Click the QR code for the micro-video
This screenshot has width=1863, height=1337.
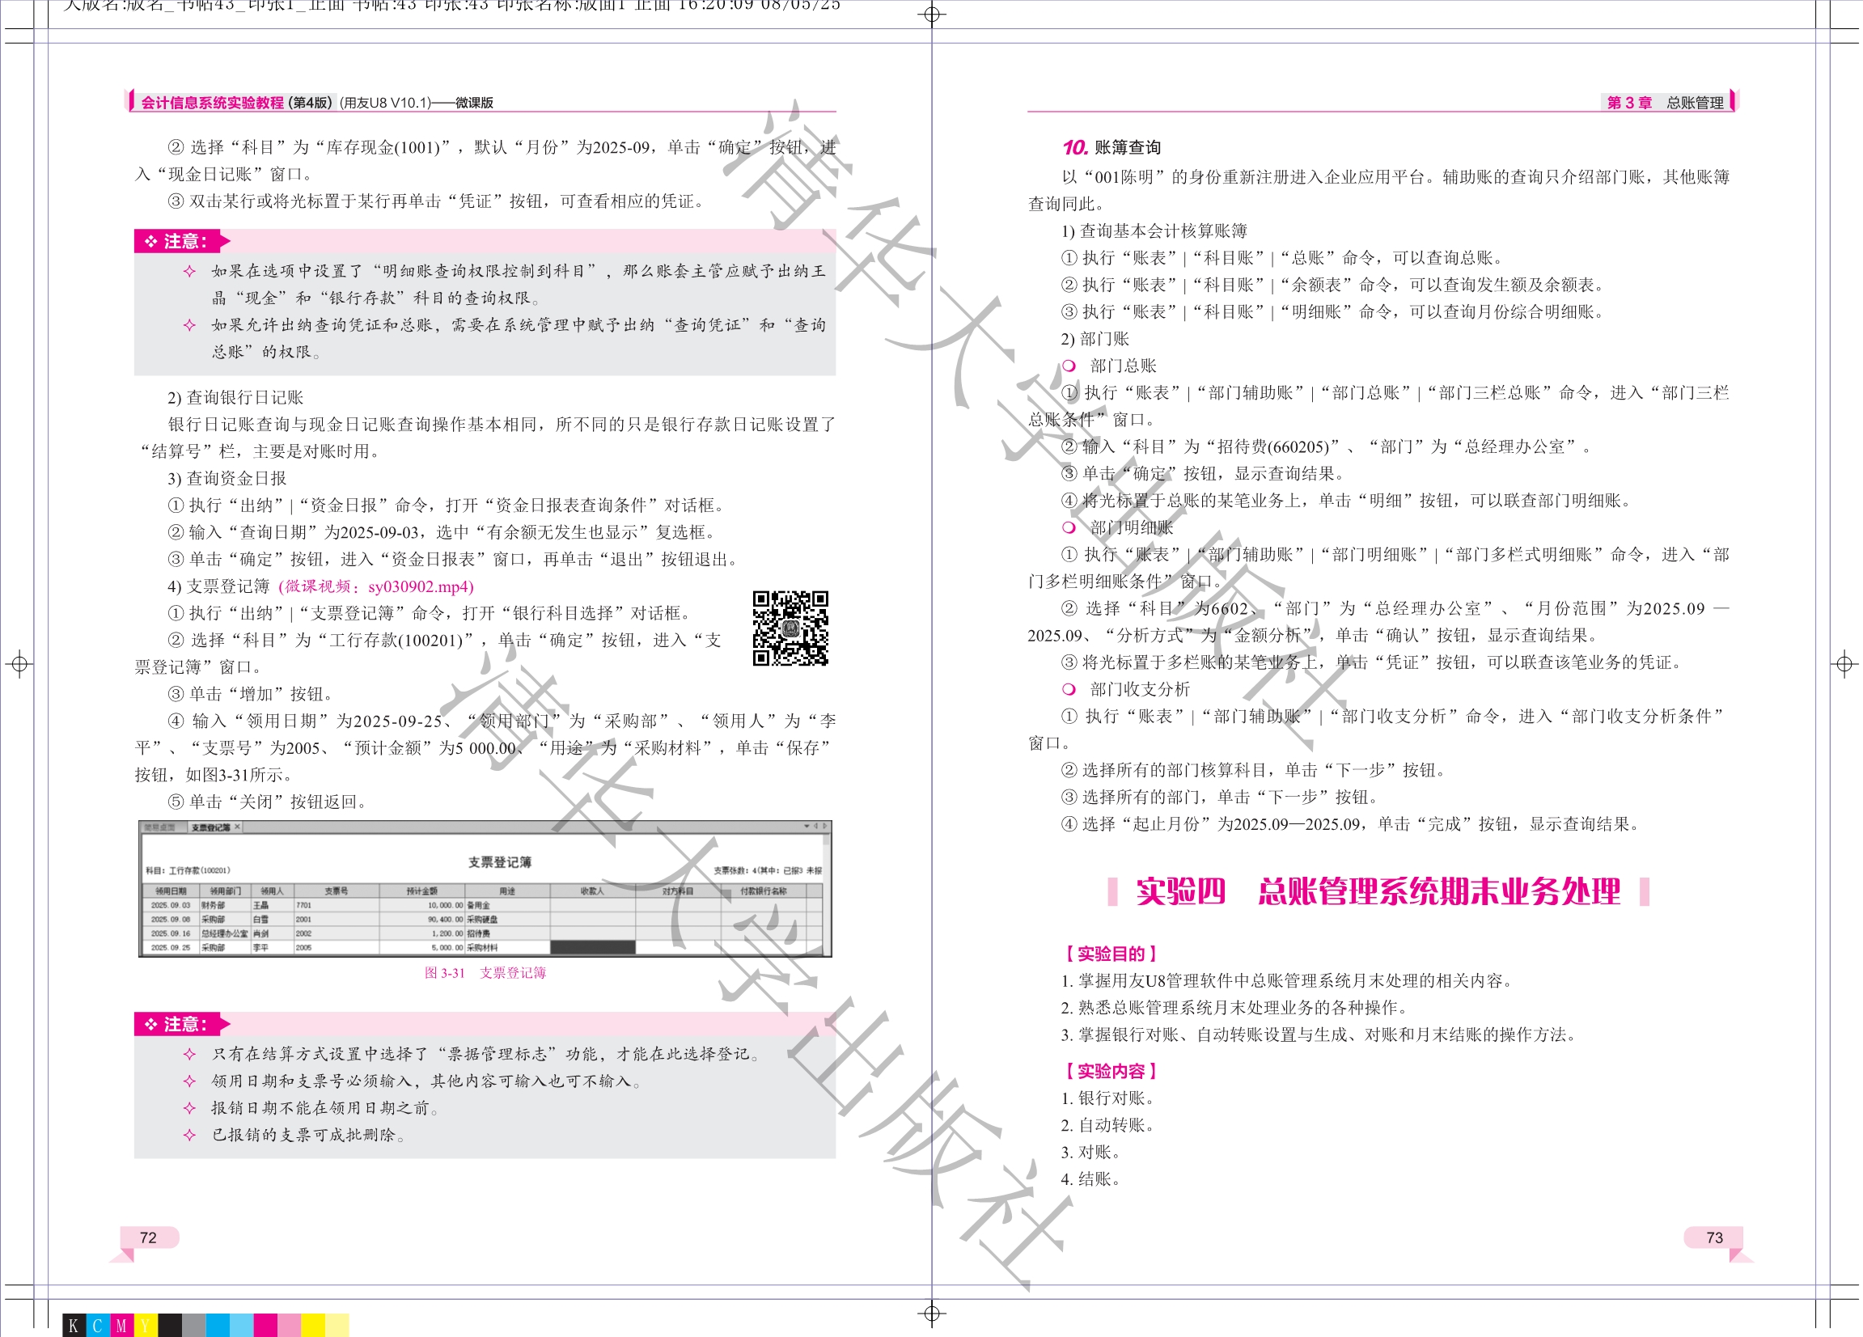[x=790, y=628]
